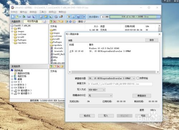Open the 选项(O) menu
This screenshot has height=130, width=179.
[52, 12]
